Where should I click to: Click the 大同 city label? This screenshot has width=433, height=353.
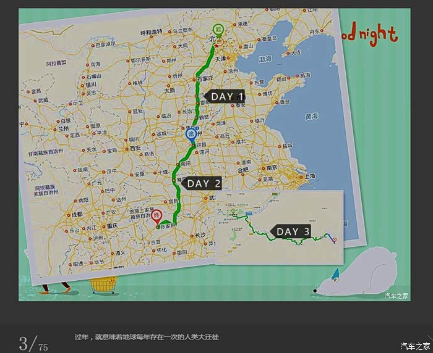(x=182, y=46)
